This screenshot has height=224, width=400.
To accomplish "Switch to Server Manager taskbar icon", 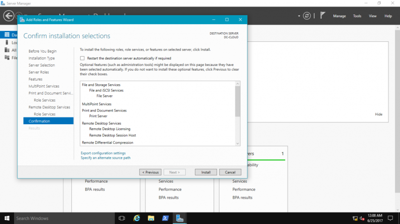I will coord(180,219).
